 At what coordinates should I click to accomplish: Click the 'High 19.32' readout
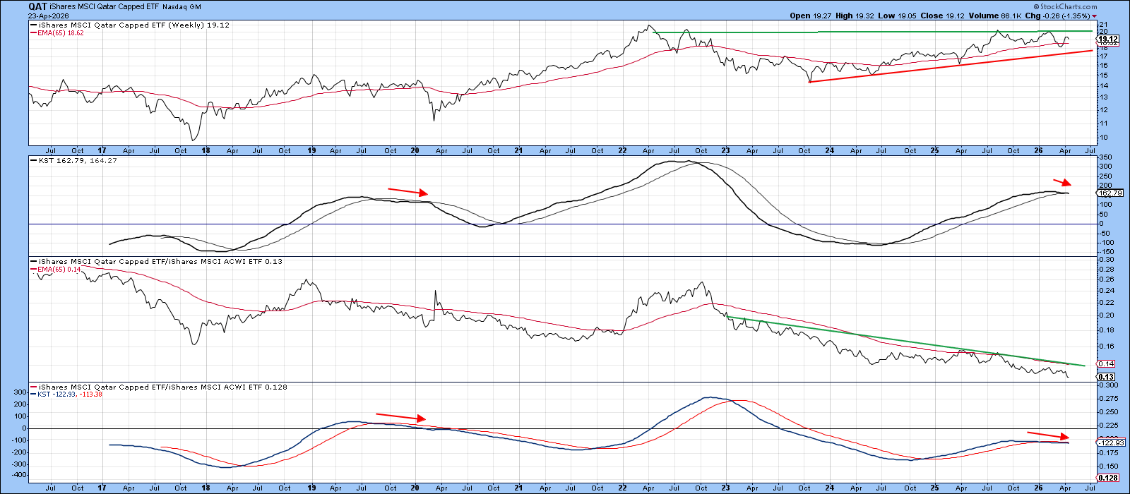[x=856, y=16]
